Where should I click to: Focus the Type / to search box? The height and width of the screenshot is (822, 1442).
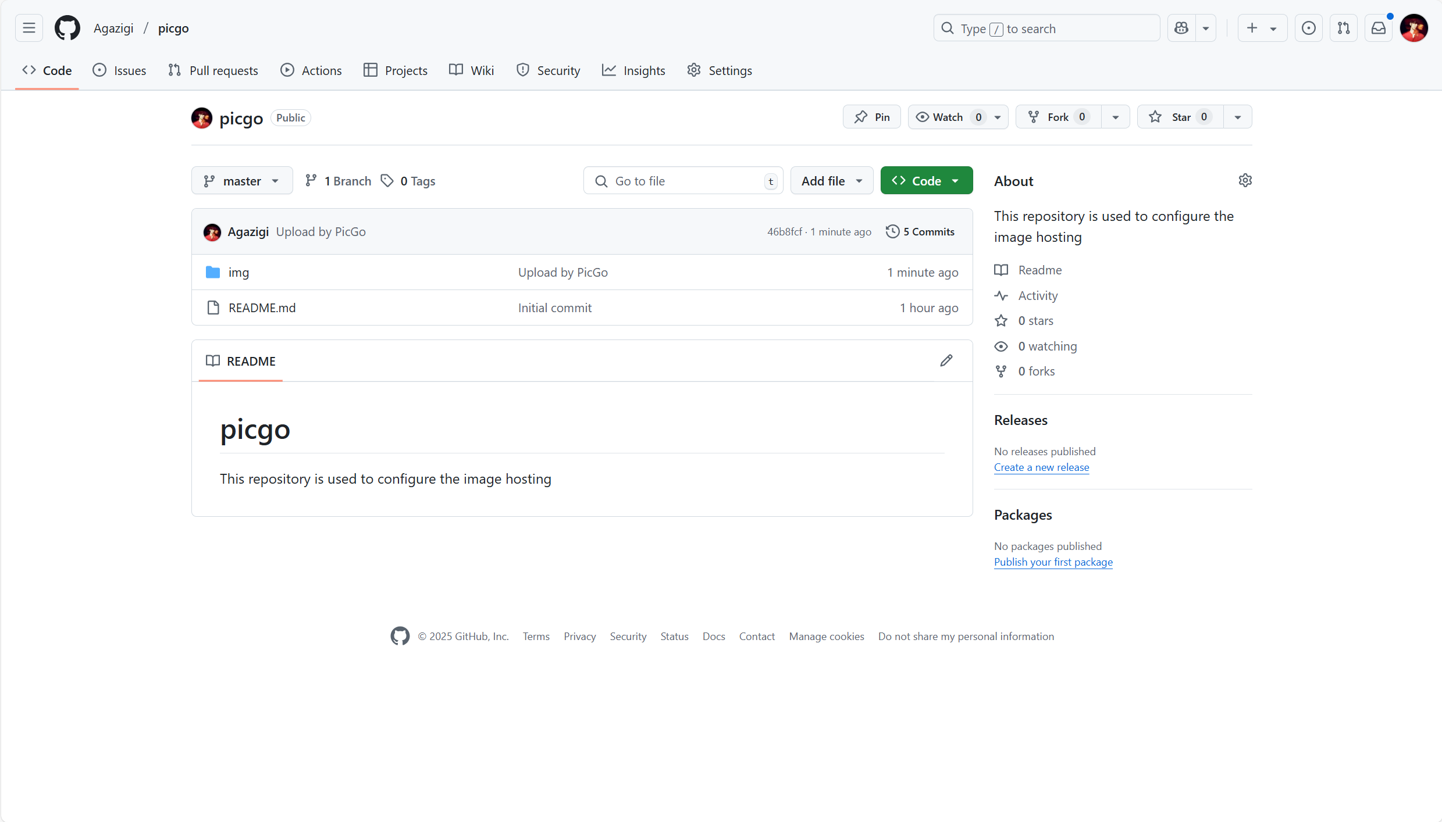pos(1046,28)
